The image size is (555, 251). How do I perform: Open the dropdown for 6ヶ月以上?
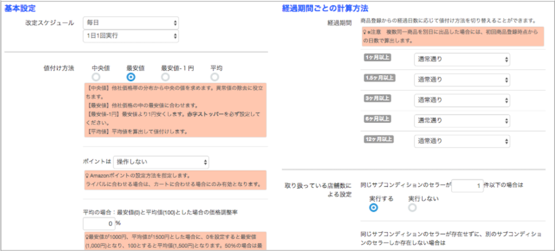point(462,121)
